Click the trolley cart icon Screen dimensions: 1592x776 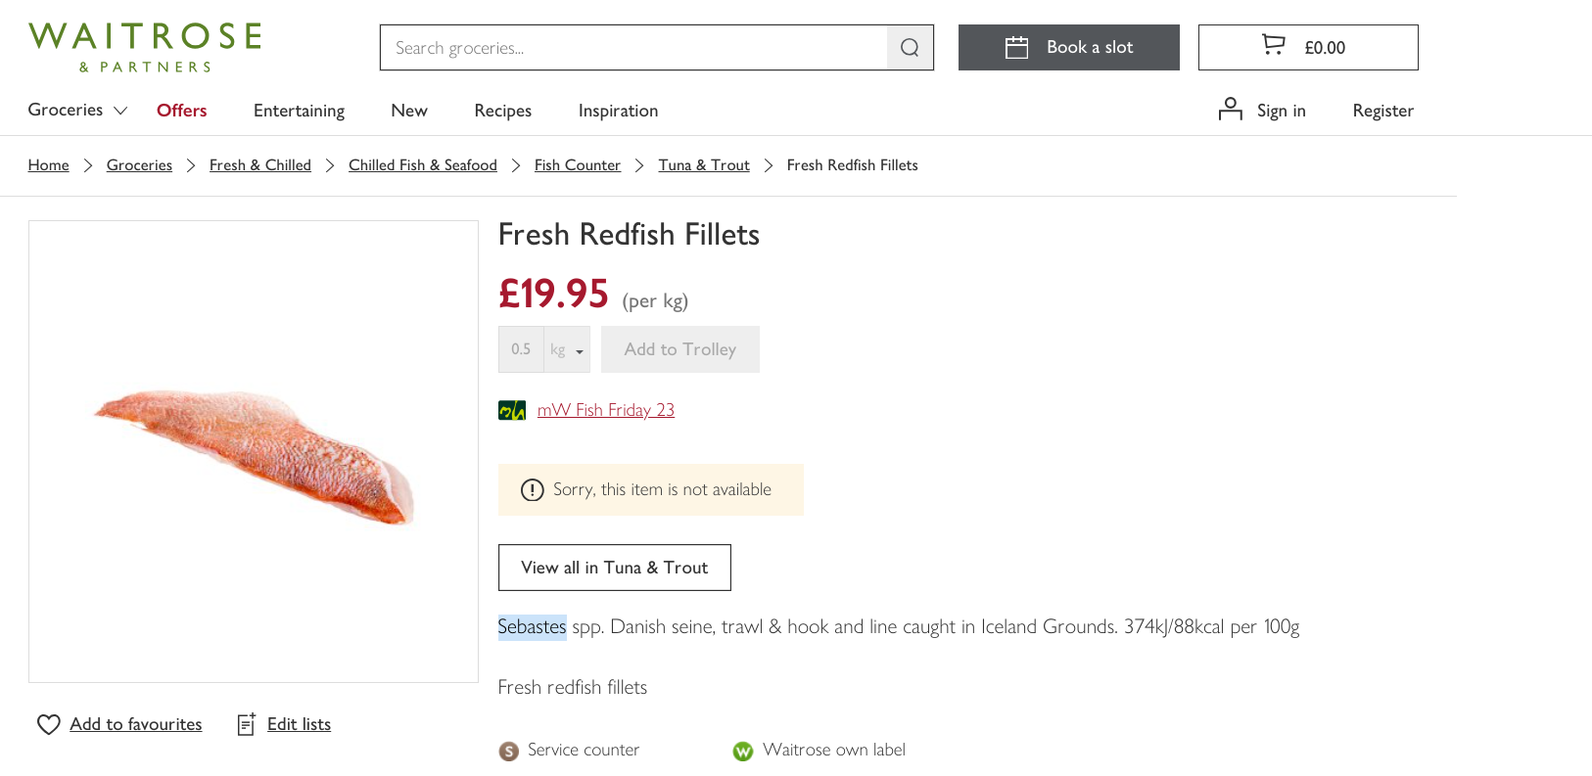click(x=1273, y=45)
